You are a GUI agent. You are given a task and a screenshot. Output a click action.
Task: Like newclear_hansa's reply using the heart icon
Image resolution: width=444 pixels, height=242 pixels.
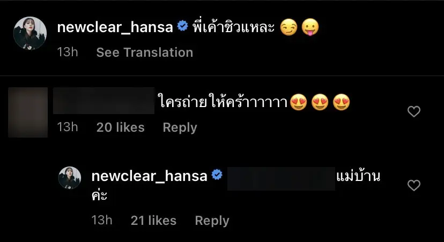pos(414,185)
